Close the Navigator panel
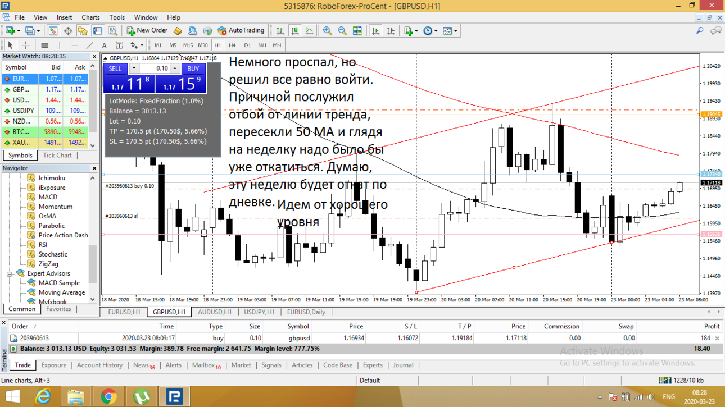This screenshot has height=407, width=725. pyautogui.click(x=94, y=168)
